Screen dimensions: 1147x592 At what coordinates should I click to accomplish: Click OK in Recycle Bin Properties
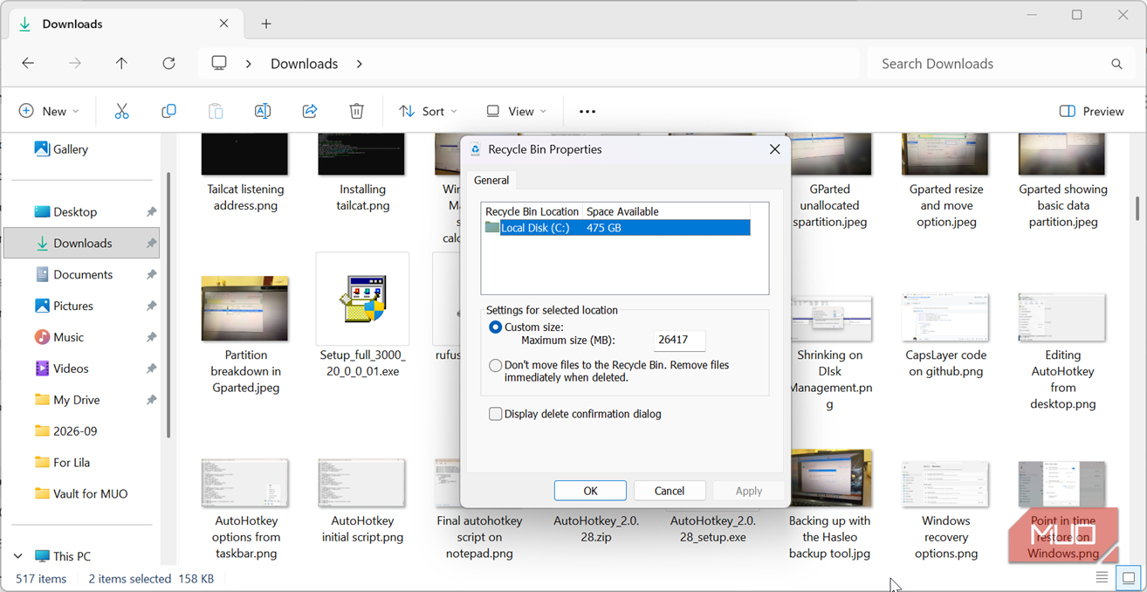(590, 491)
